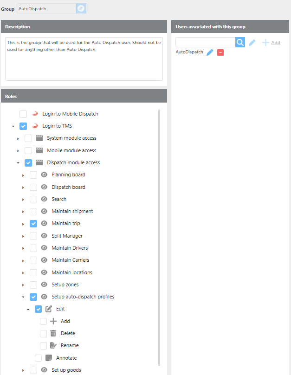Enable the Login to Mobile Dispatch checkbox
This screenshot has height=375, width=291.
[23, 114]
